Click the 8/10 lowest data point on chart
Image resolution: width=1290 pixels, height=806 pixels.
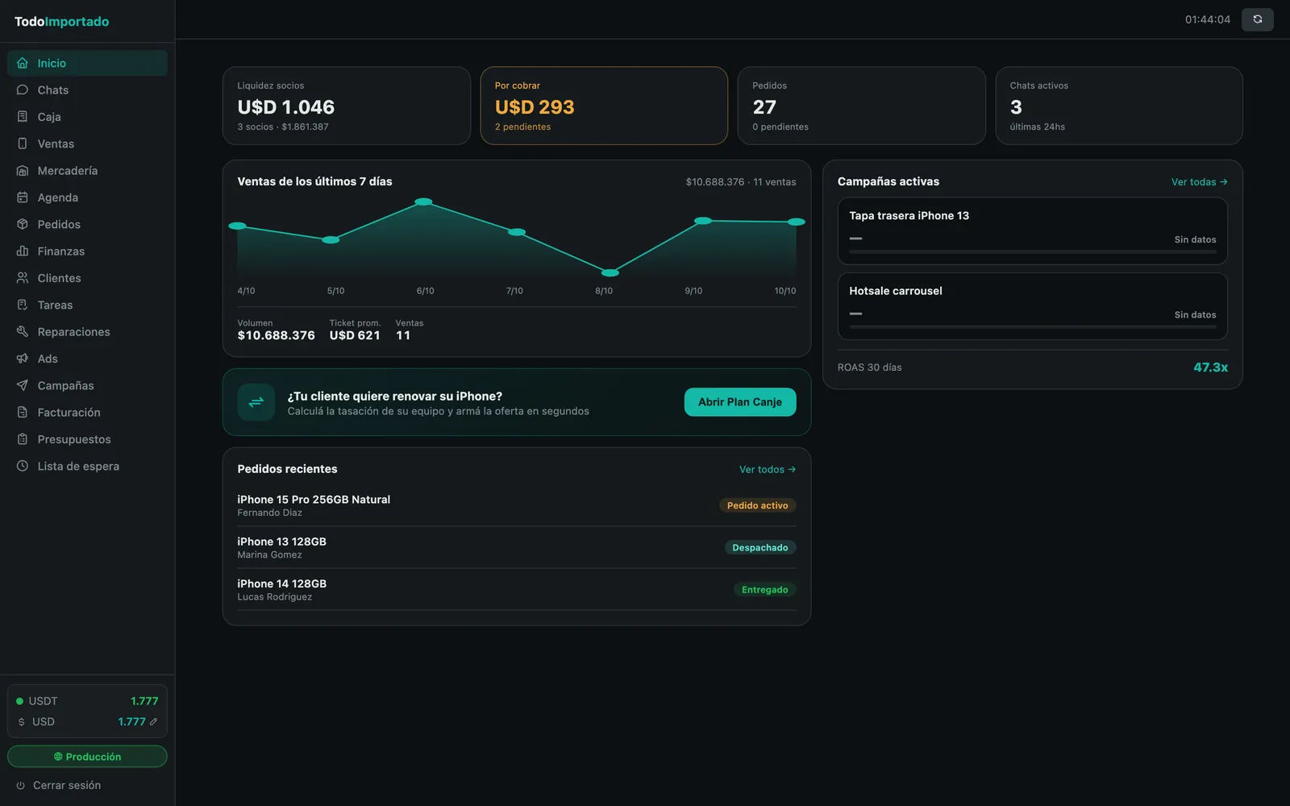click(x=610, y=273)
